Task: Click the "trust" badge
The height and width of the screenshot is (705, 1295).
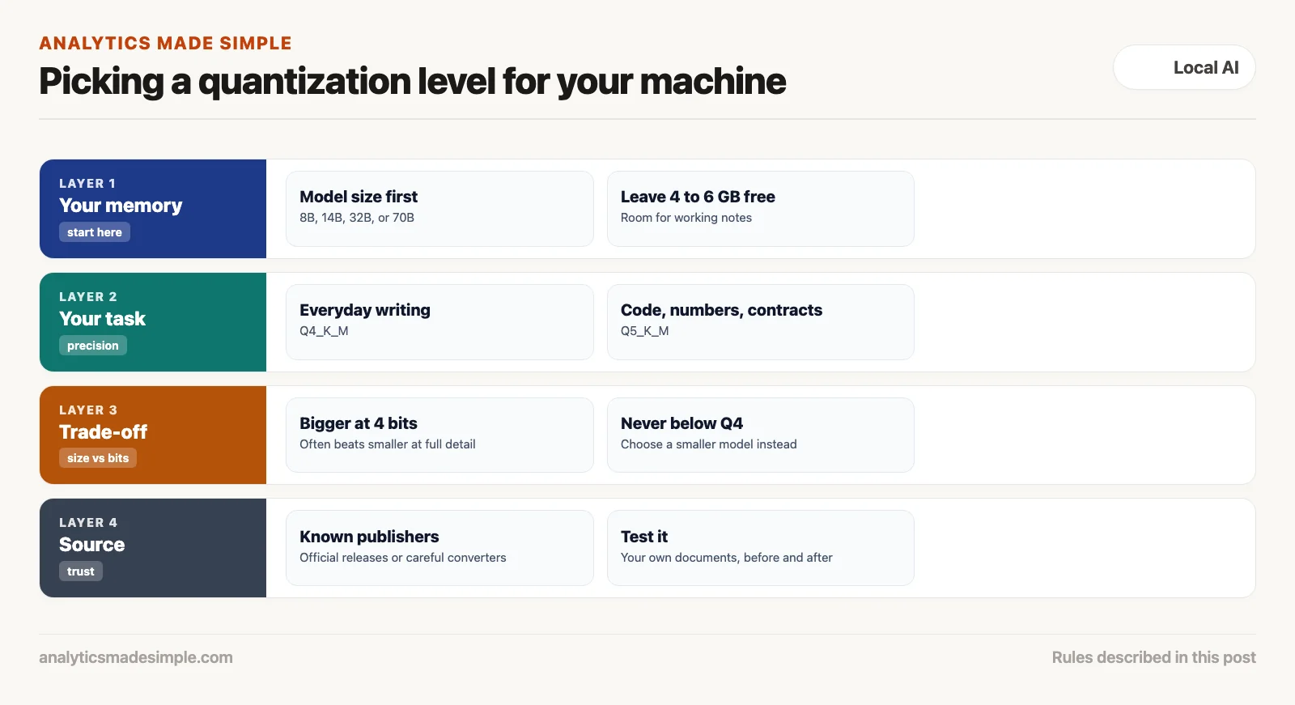Action: 81,571
